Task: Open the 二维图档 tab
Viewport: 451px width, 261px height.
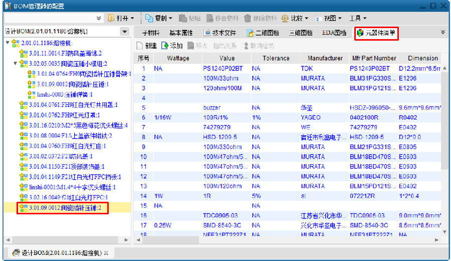Action: tap(263, 33)
